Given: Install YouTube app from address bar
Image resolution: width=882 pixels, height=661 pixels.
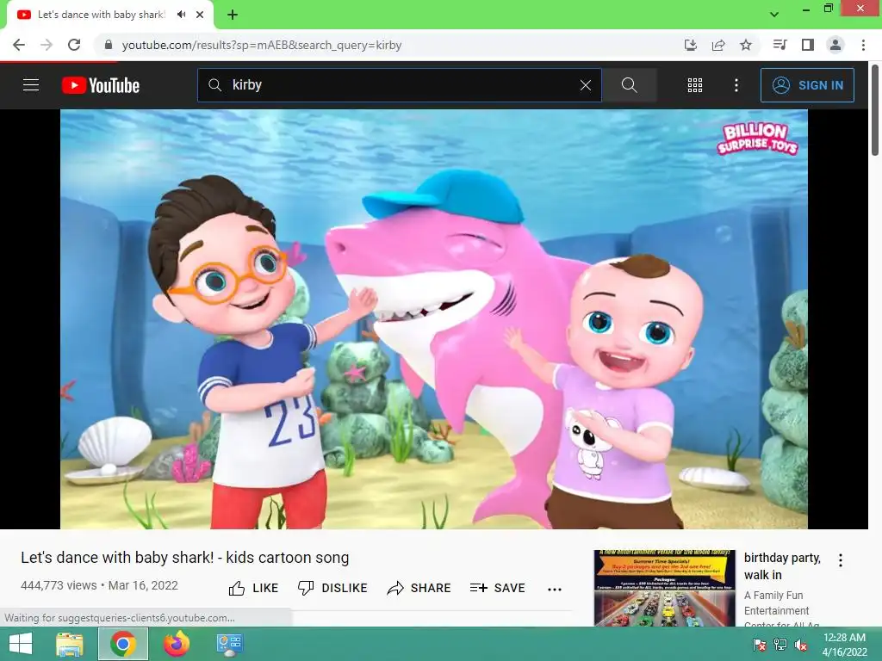Looking at the screenshot, I should [x=691, y=45].
